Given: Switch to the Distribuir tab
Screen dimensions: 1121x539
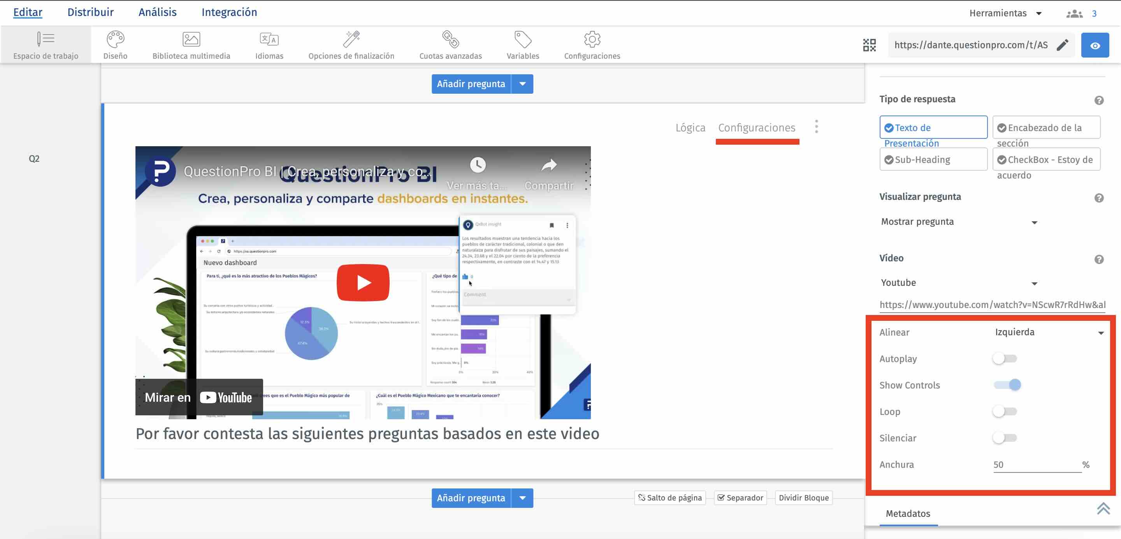Looking at the screenshot, I should pyautogui.click(x=91, y=12).
